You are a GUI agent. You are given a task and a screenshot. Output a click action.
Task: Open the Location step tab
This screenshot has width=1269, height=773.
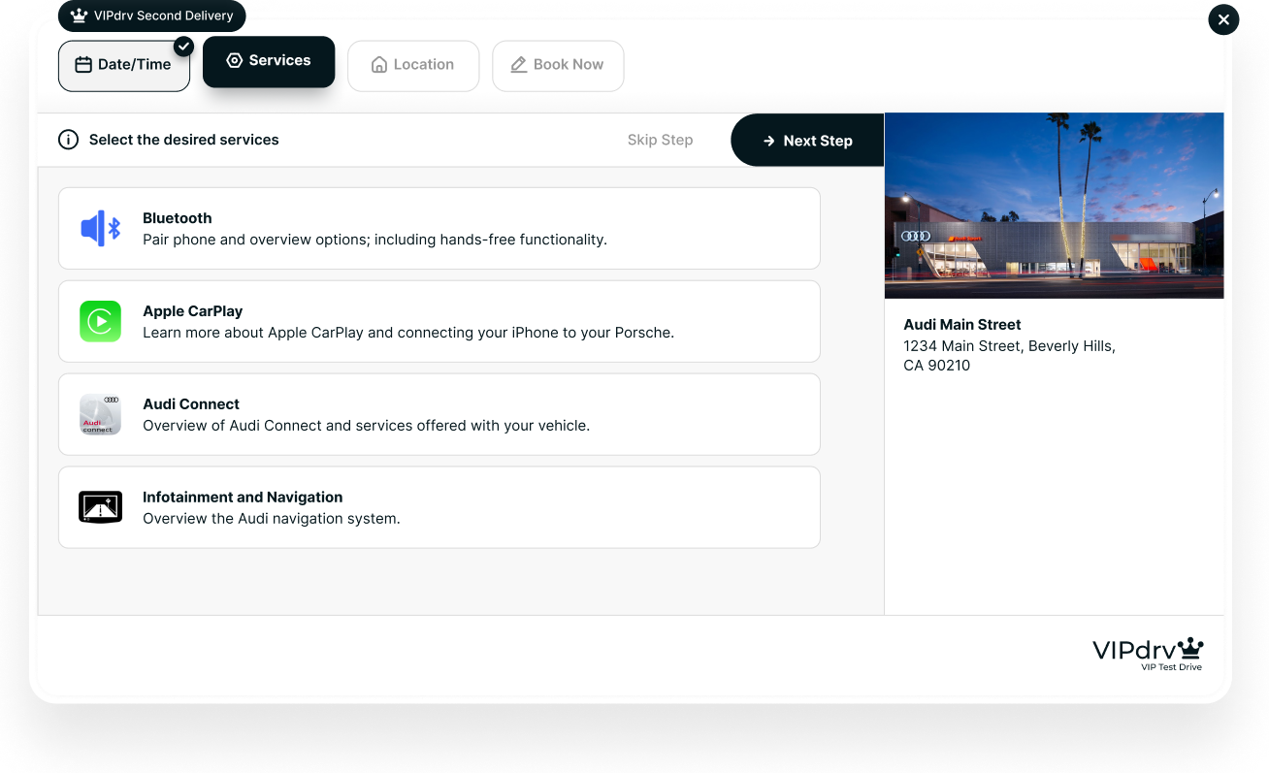(x=413, y=65)
